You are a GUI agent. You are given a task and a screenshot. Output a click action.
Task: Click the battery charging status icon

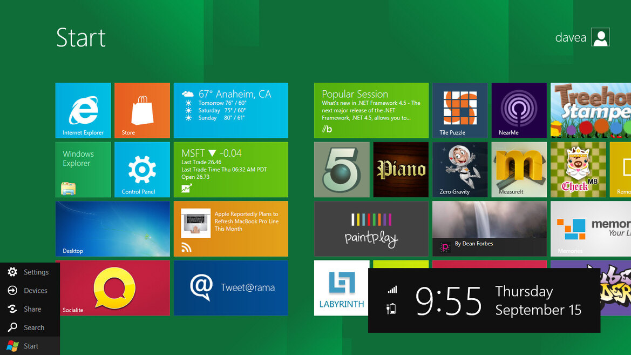391,309
